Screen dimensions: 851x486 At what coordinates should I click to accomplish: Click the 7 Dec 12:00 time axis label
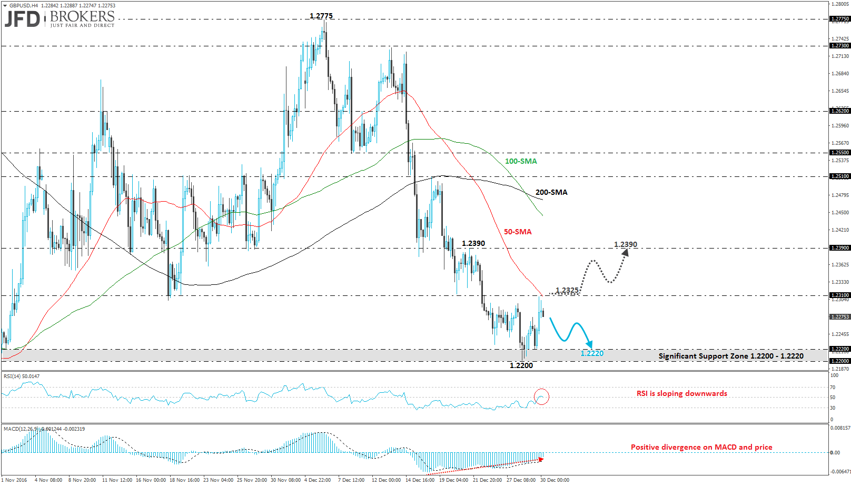pos(351,480)
